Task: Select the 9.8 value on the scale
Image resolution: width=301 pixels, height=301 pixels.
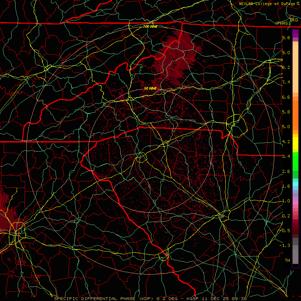Action: tap(286, 37)
